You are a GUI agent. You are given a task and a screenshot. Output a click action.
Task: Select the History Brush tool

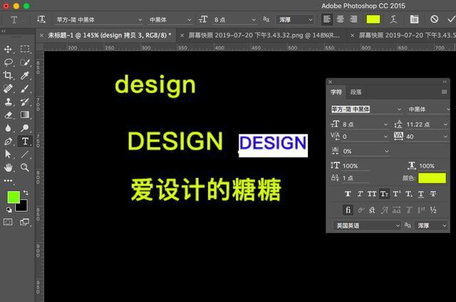coord(25,102)
